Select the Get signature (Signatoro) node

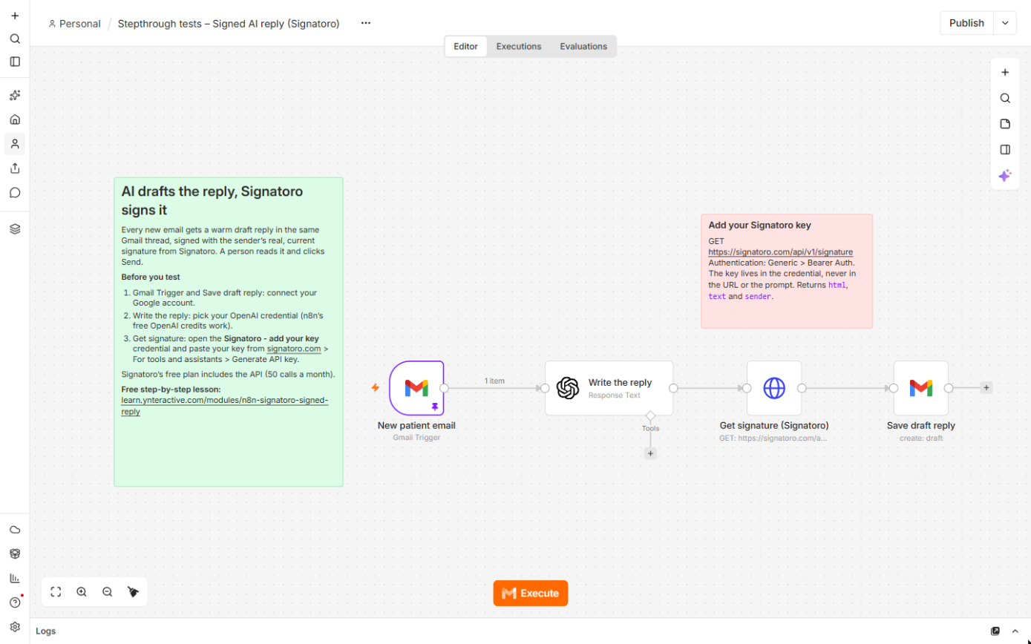pos(774,388)
